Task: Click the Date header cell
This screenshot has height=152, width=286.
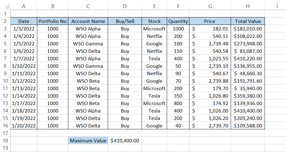Action: [x=24, y=21]
